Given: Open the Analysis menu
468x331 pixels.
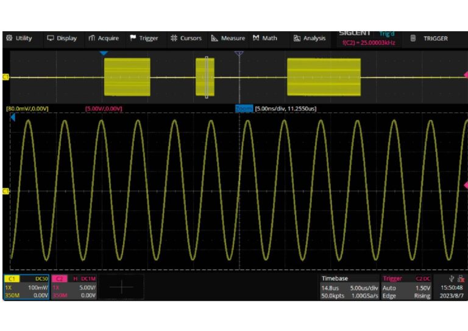Looking at the screenshot, I should pyautogui.click(x=310, y=38).
